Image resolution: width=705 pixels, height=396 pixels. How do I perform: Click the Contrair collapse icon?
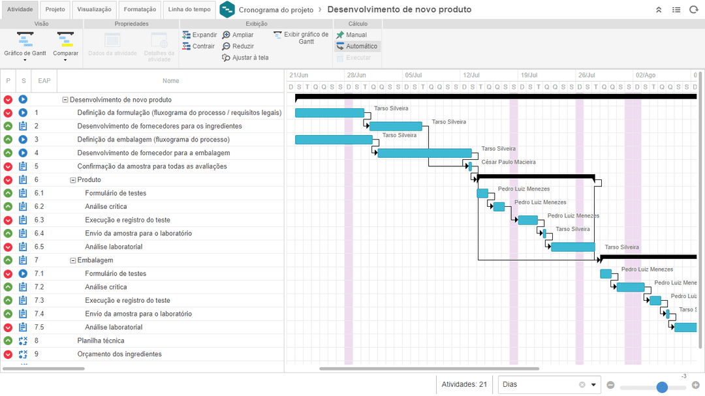point(187,46)
